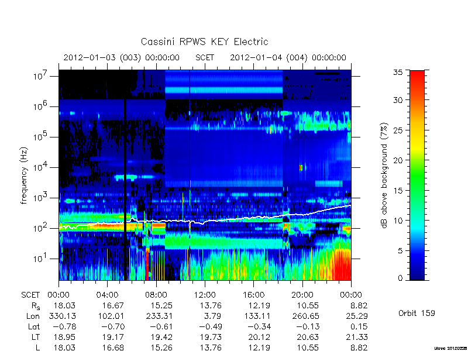The width and height of the screenshot is (468, 351).
Task: Click the "Lat" row label
Action: (34, 327)
